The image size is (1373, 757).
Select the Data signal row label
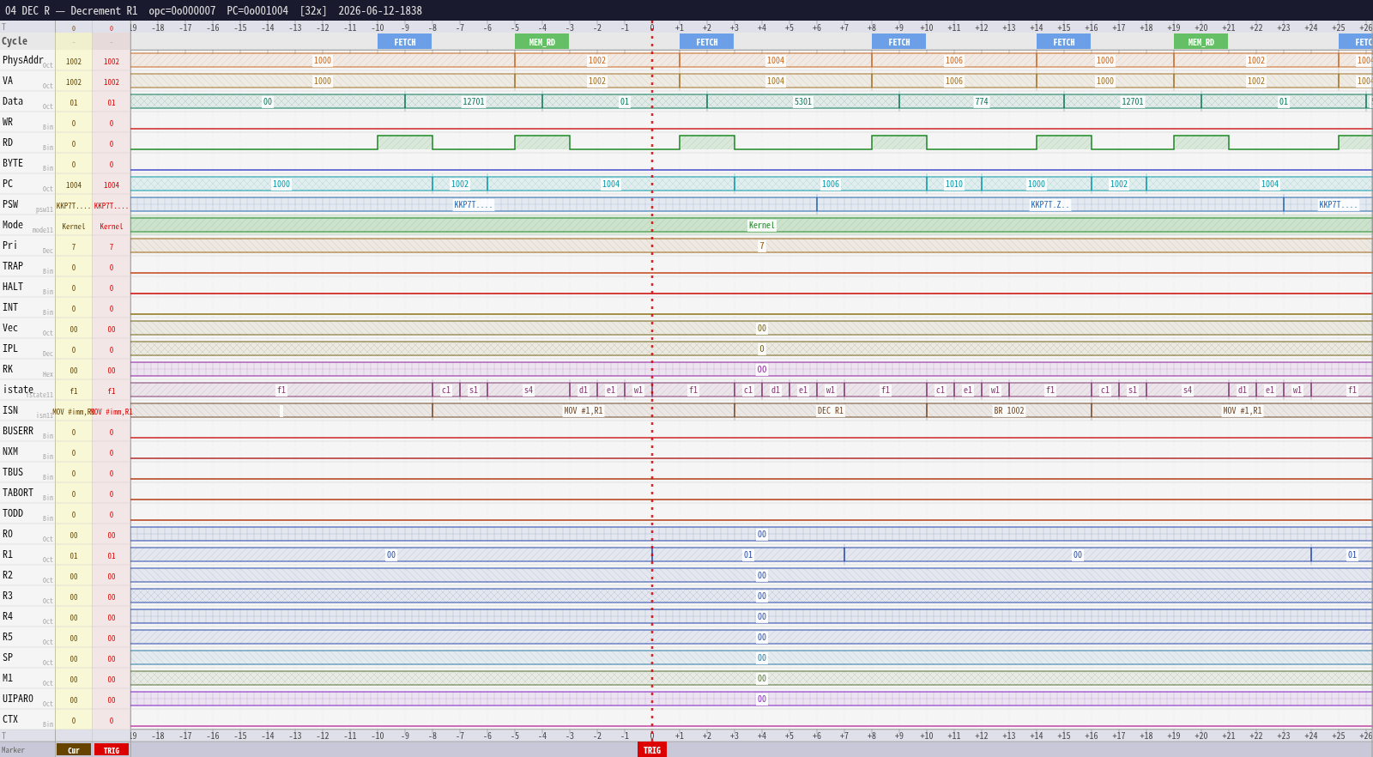(13, 101)
